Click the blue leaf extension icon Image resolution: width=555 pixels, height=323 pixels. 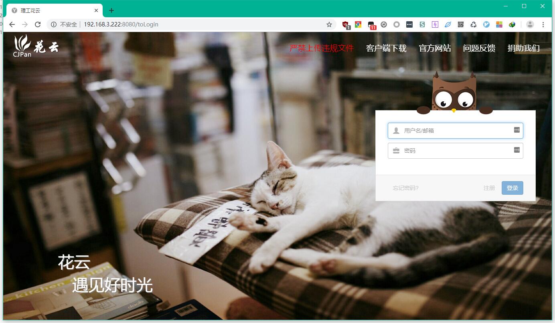[448, 24]
